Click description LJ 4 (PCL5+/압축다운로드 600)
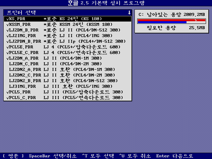Viewport: 212px width, 159px height. [82, 47]
